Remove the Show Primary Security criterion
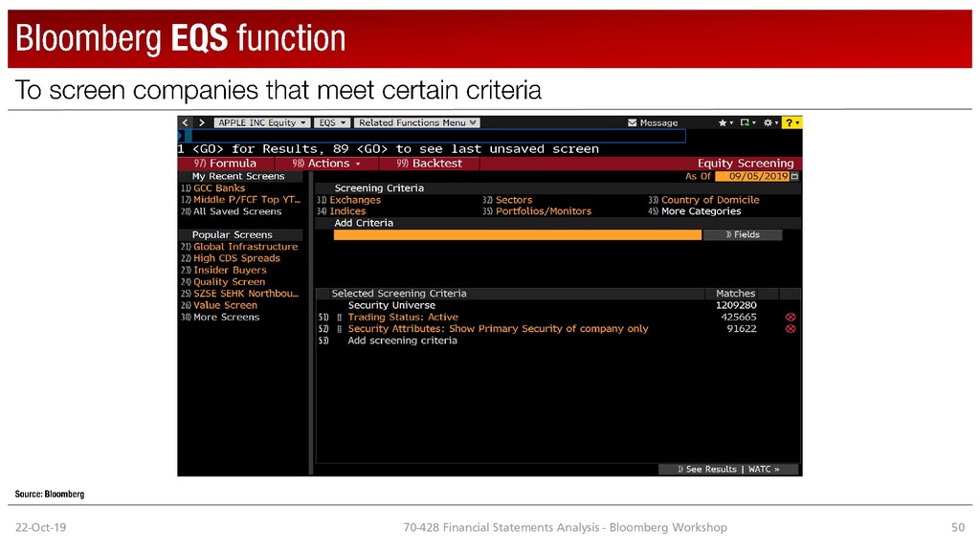Image resolution: width=980 pixels, height=551 pixels. (791, 329)
